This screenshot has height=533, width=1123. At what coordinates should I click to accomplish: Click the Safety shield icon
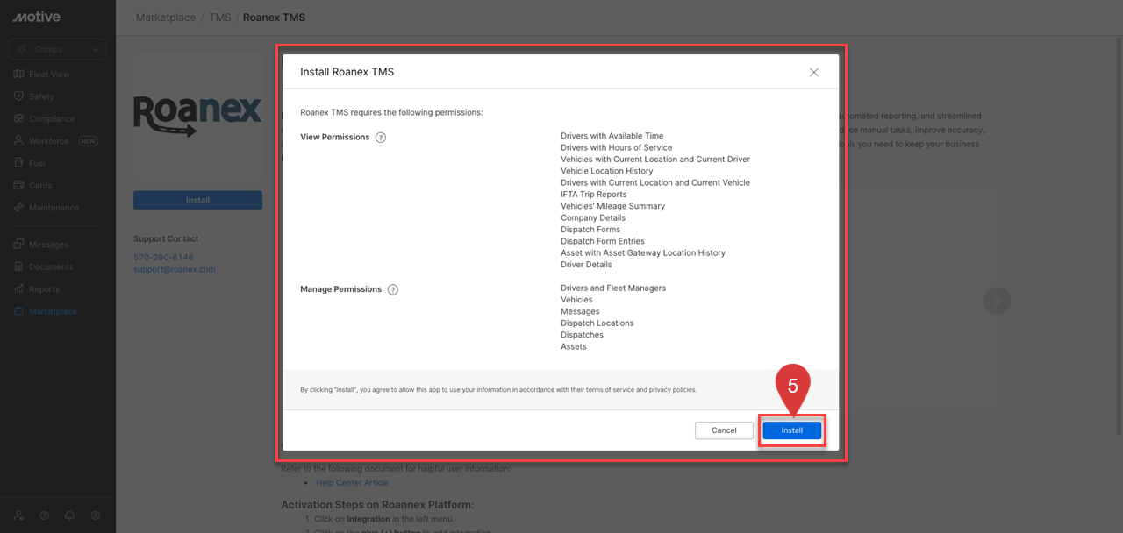[19, 96]
